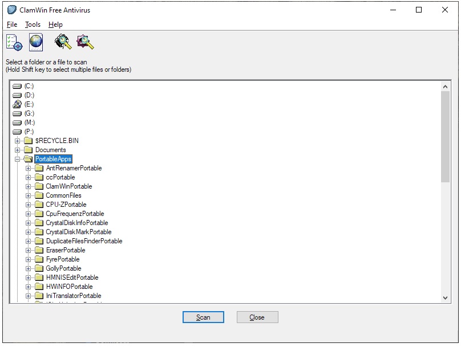Expand the HWiNFOPortable tree node

[x=29, y=287]
